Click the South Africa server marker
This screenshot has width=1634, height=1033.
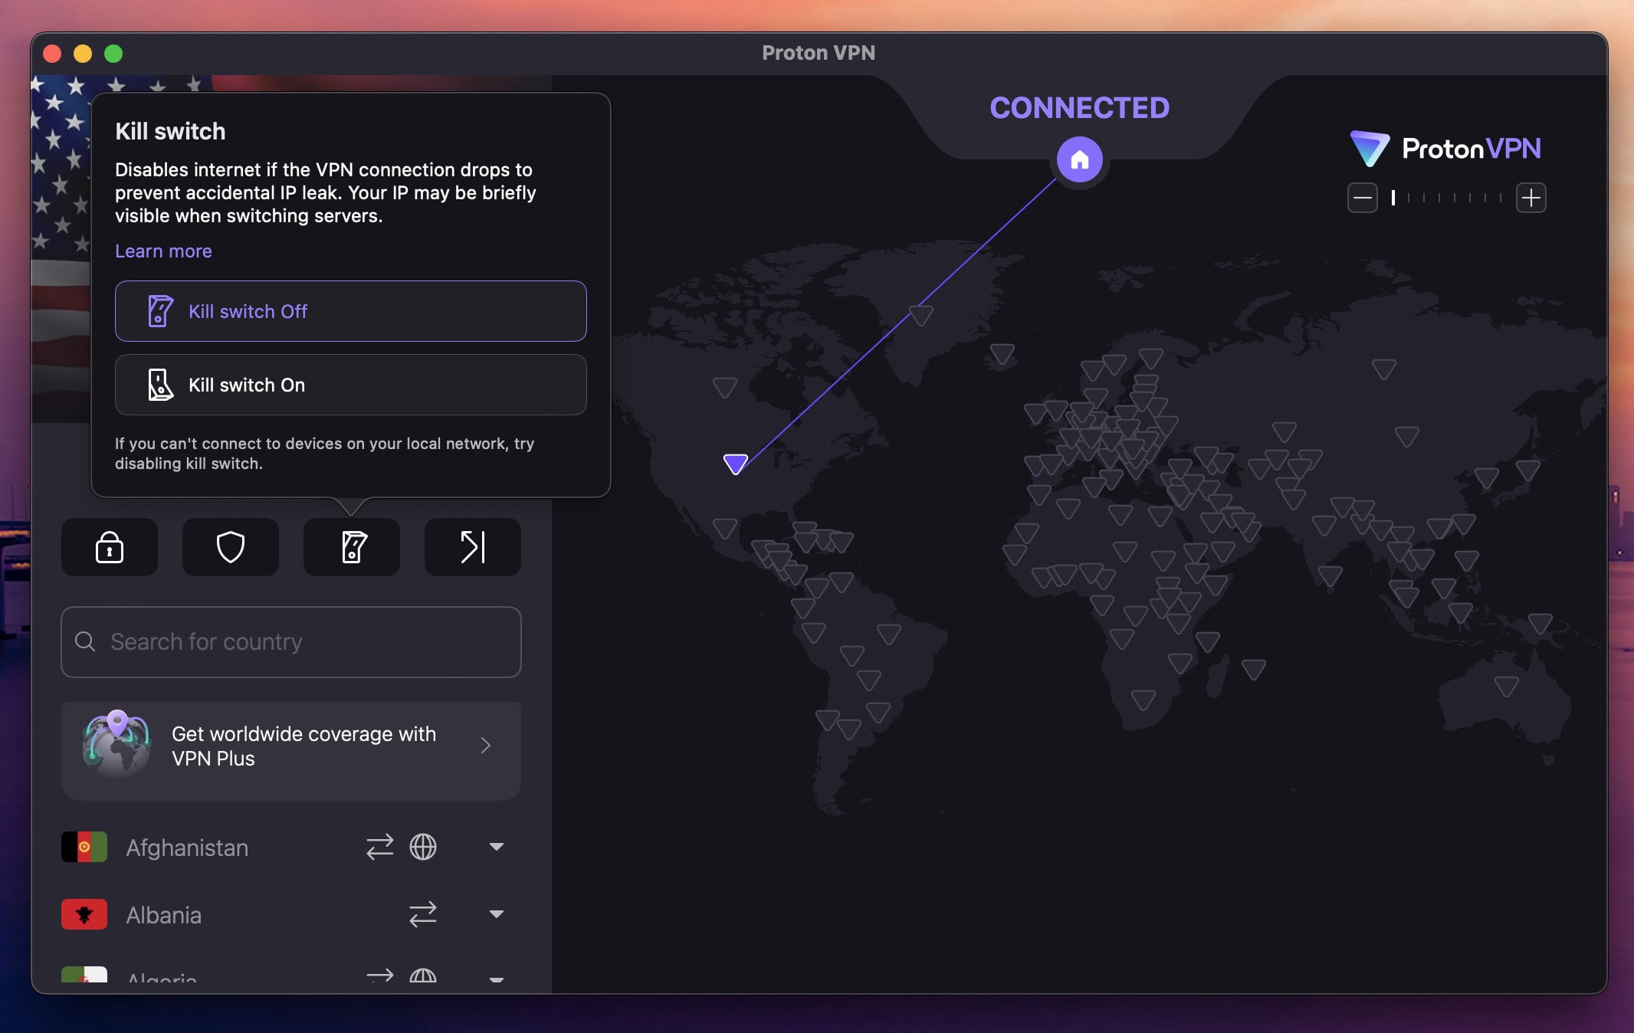coord(1143,700)
